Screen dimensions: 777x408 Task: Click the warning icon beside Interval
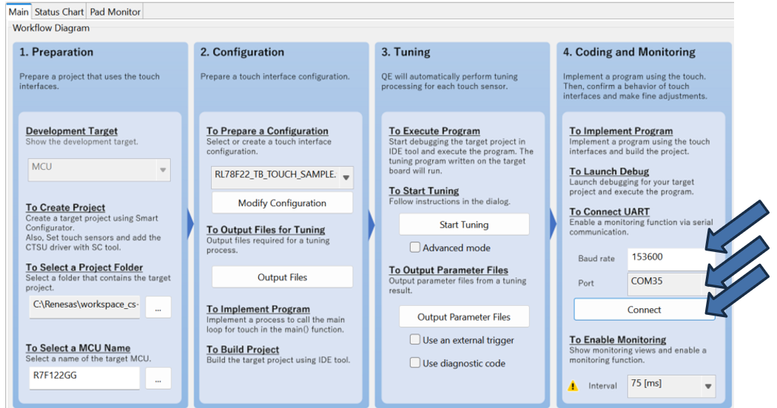[x=573, y=386]
